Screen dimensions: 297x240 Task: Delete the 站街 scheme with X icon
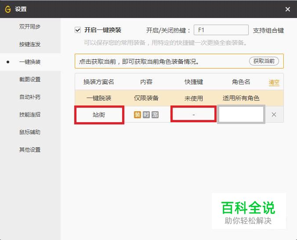pyautogui.click(x=274, y=114)
